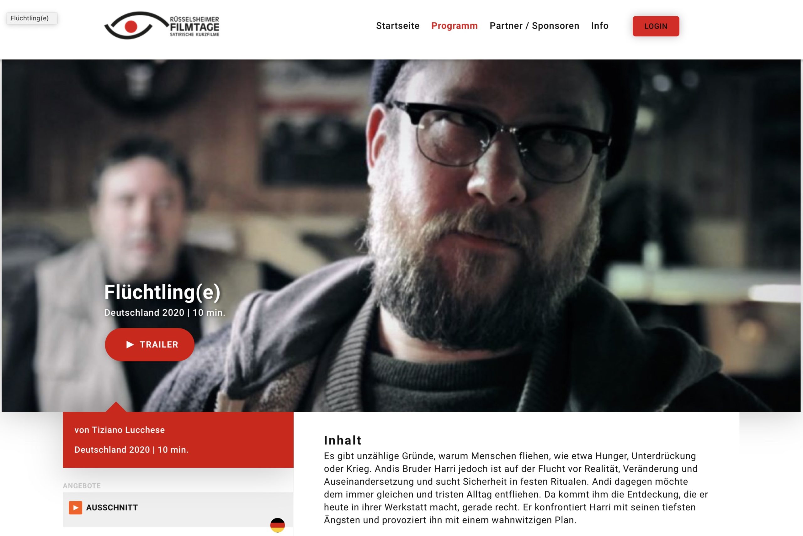Click the play triangle in the Trailer button

(x=130, y=344)
